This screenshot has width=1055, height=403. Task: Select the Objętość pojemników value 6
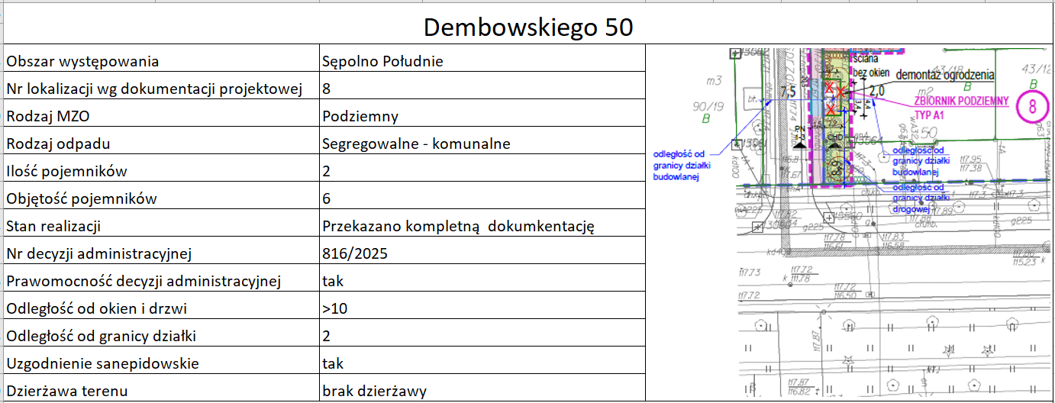click(x=327, y=198)
